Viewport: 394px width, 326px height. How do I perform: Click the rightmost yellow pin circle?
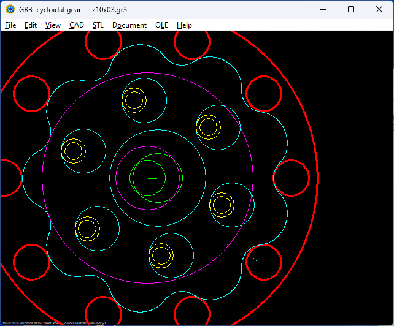pos(221,205)
